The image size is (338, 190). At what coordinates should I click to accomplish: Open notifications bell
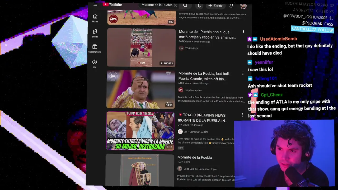tap(231, 6)
